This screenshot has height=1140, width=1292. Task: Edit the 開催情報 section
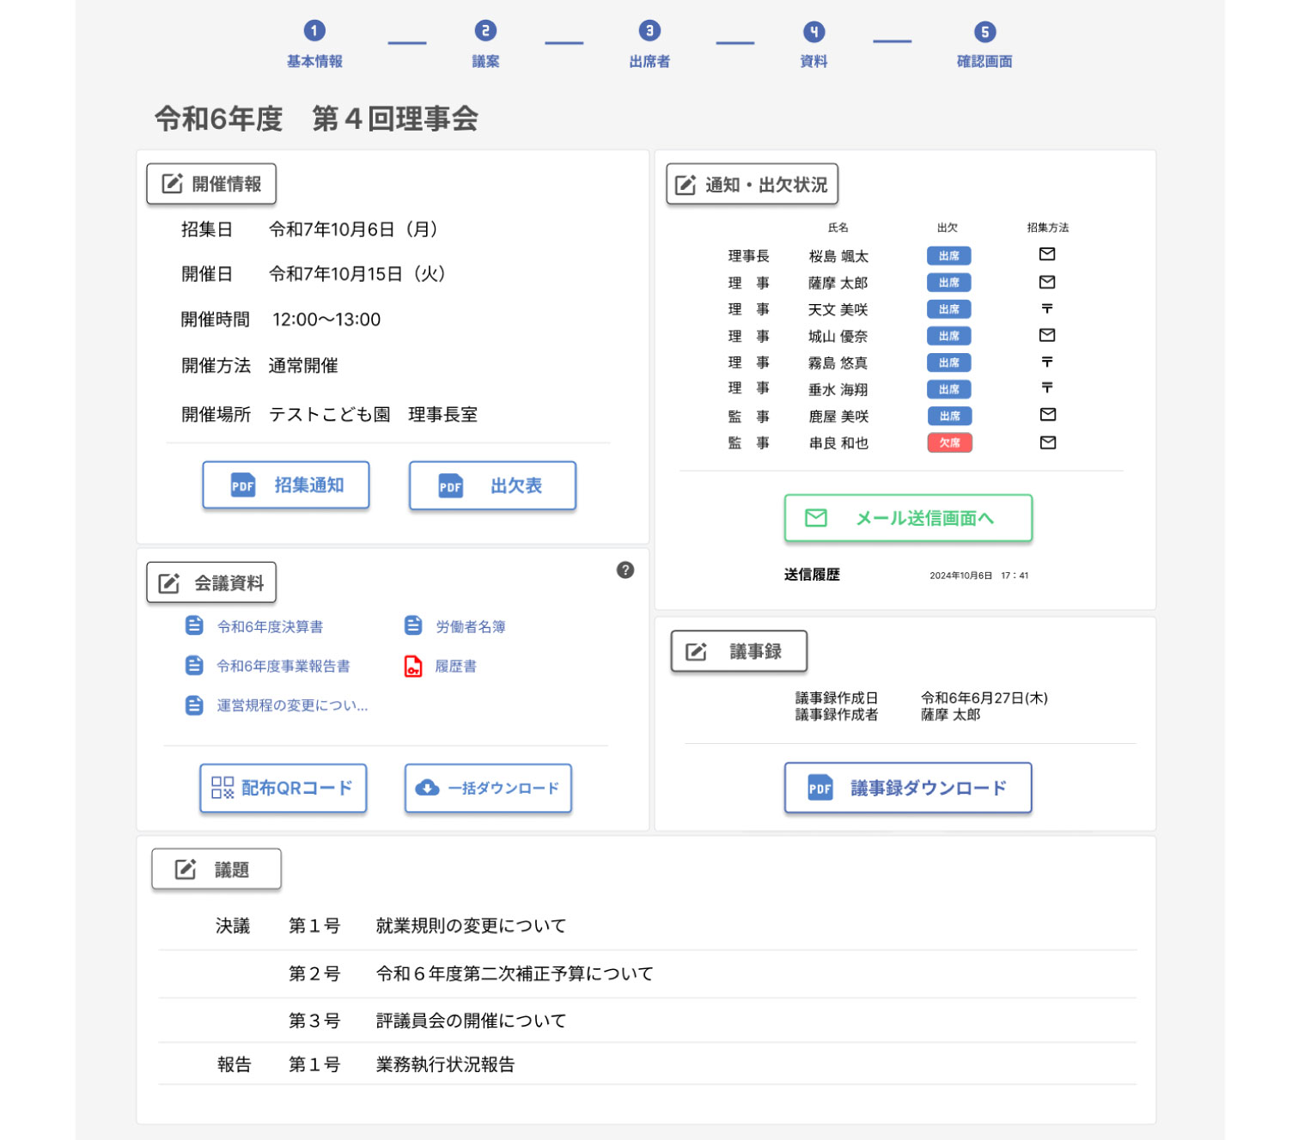click(x=211, y=184)
